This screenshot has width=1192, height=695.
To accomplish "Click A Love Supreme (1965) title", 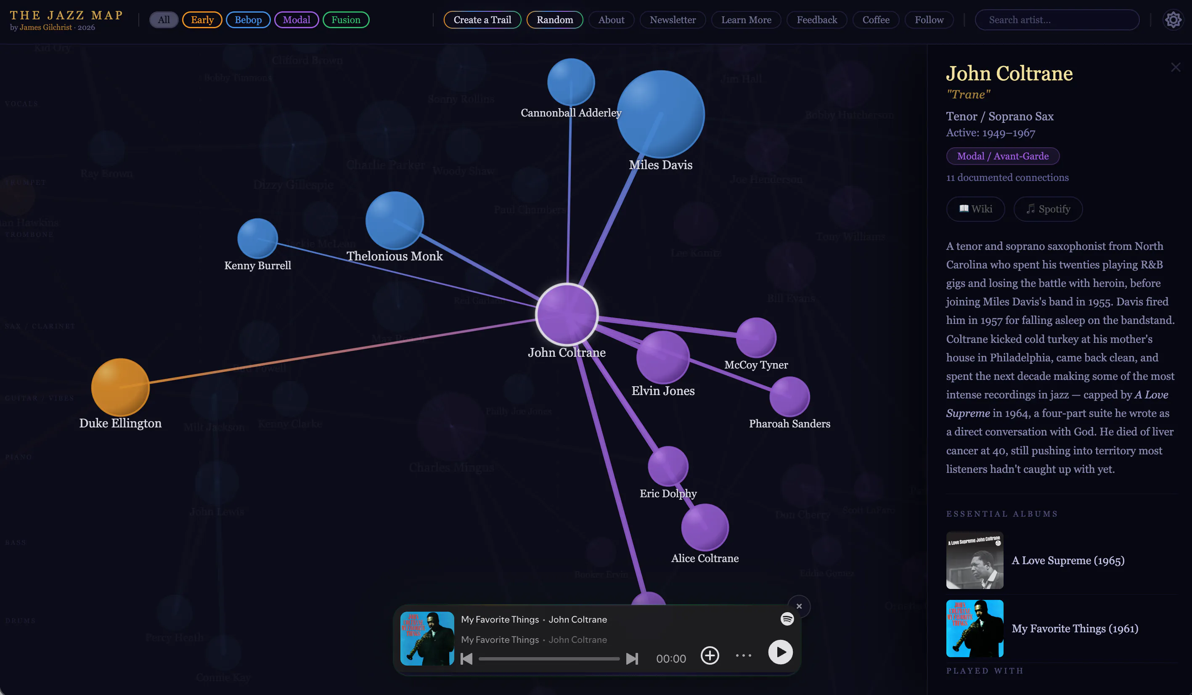I will (1068, 560).
